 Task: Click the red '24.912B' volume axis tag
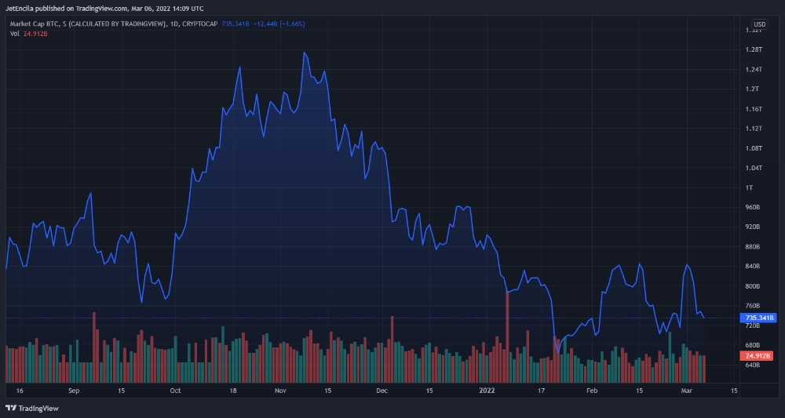(758, 356)
